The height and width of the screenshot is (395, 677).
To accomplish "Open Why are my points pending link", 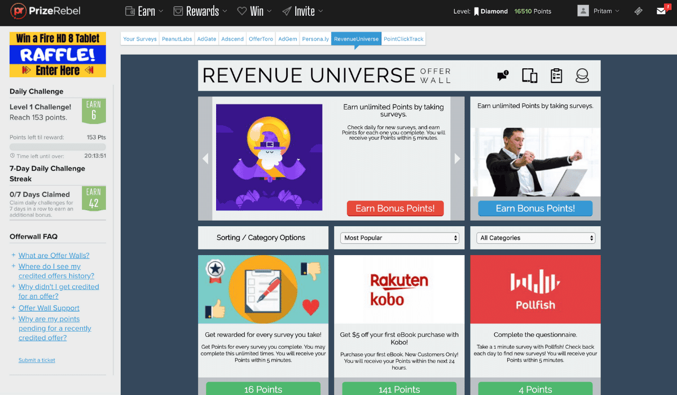I will 55,328.
